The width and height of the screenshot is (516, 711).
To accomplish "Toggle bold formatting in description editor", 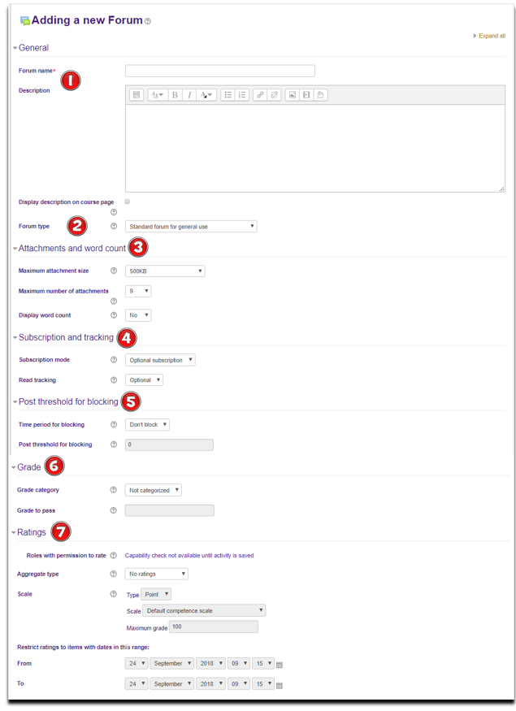I will pyautogui.click(x=175, y=95).
